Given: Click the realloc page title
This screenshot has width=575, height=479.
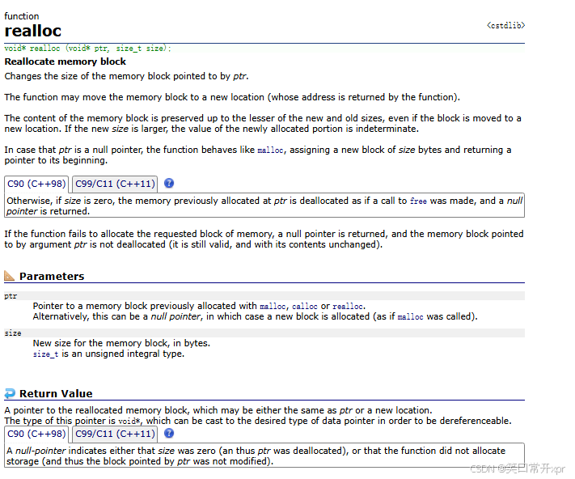Looking at the screenshot, I should pyautogui.click(x=33, y=31).
